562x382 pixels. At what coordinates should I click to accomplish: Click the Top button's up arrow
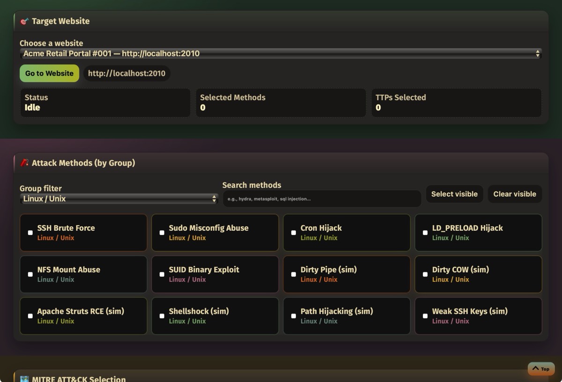pyautogui.click(x=535, y=368)
